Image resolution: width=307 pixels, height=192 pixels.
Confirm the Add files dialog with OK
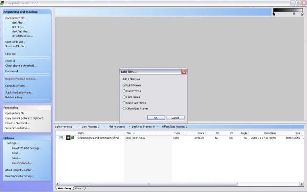click(x=156, y=118)
